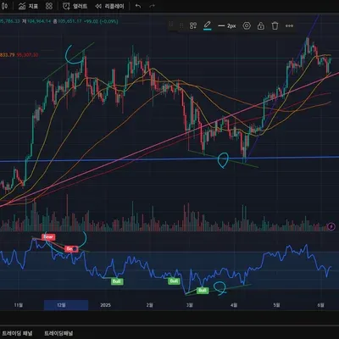
Task: Open the 트레이딩패널 tab without a space
Action: pos(58,333)
